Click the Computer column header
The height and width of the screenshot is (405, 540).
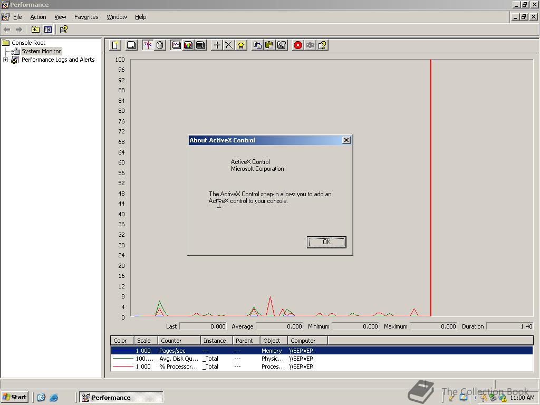[307, 341]
